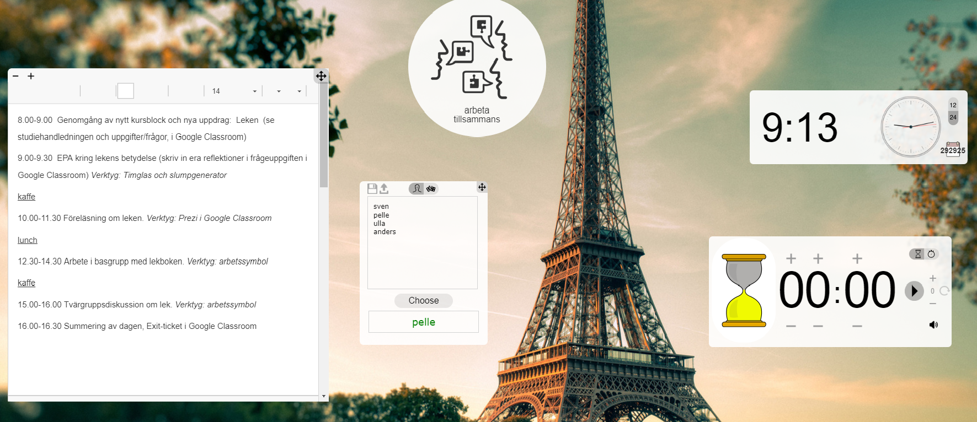Start the timer with the play button

click(x=914, y=291)
